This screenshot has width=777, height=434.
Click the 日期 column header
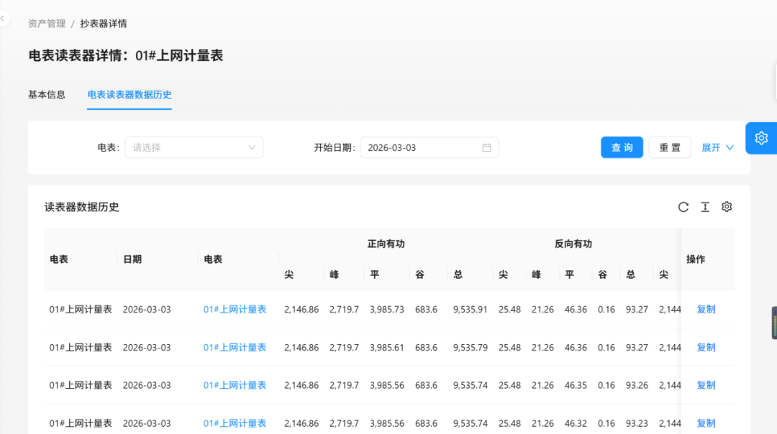pyautogui.click(x=132, y=259)
